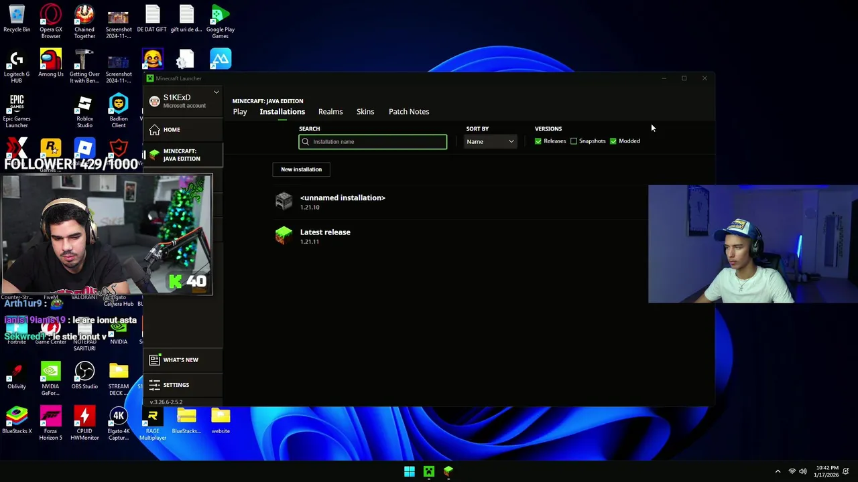This screenshot has width=858, height=482.
Task: Click the S1KExD Microsoft account name
Action: click(x=177, y=98)
